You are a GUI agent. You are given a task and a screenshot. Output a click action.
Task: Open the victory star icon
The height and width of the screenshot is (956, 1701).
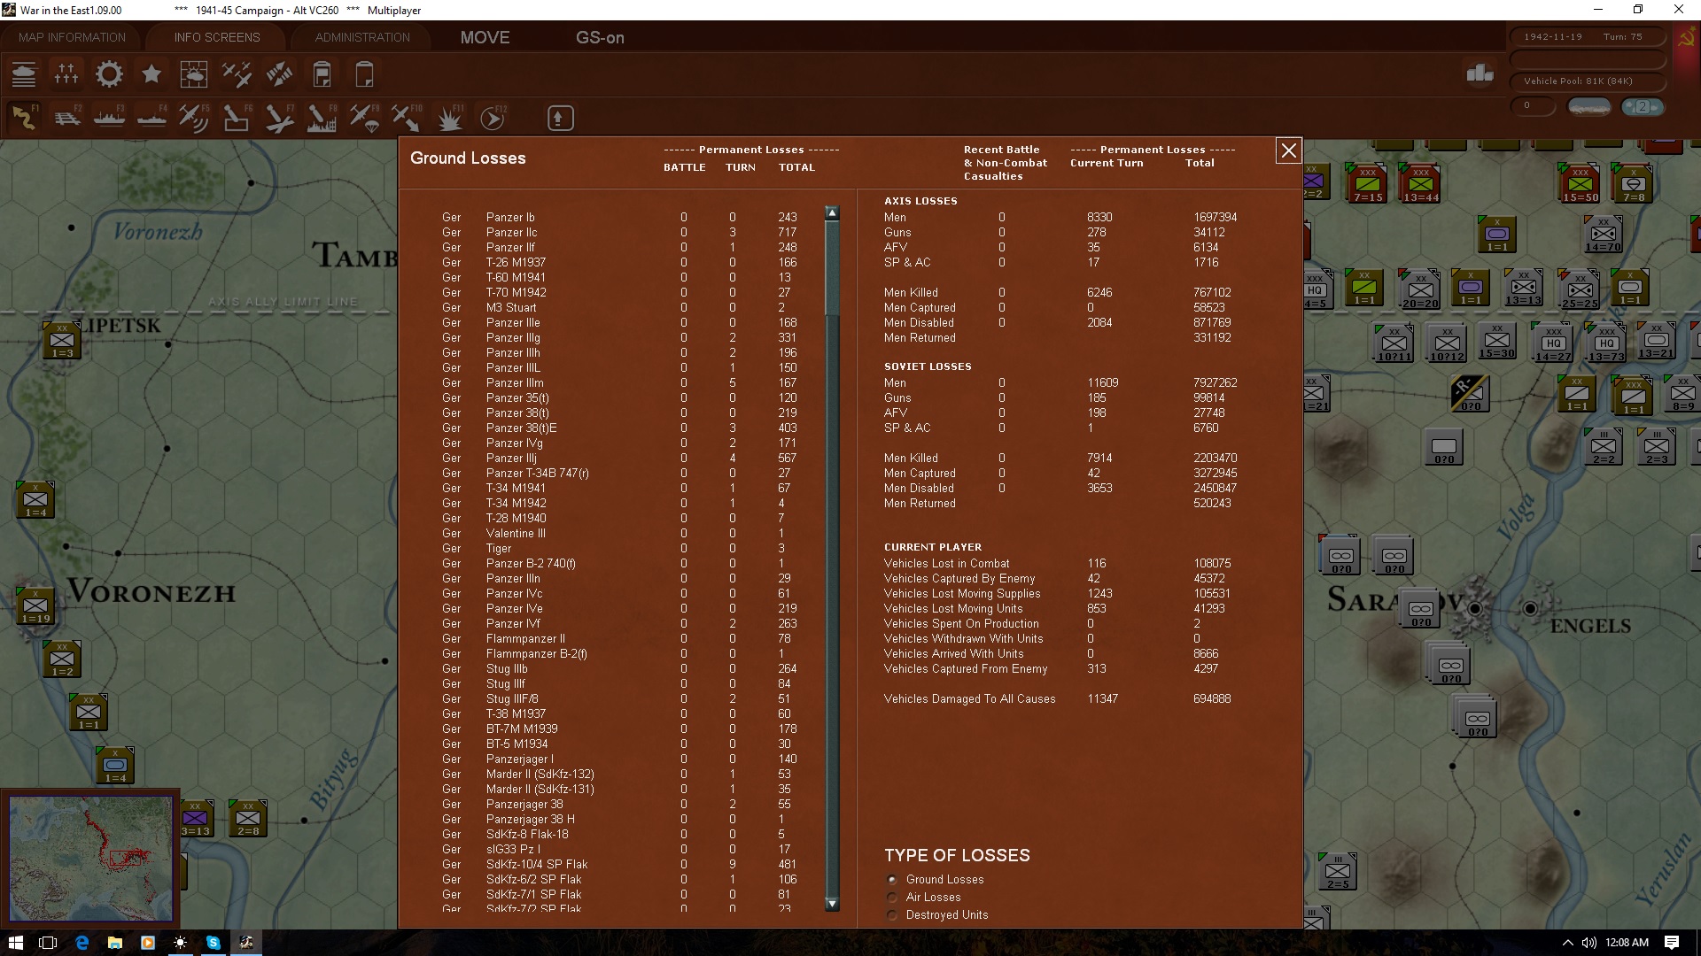coord(151,74)
